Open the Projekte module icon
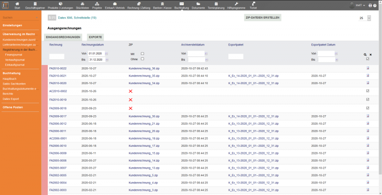The width and height of the screenshot is (382, 195). pos(97,4)
